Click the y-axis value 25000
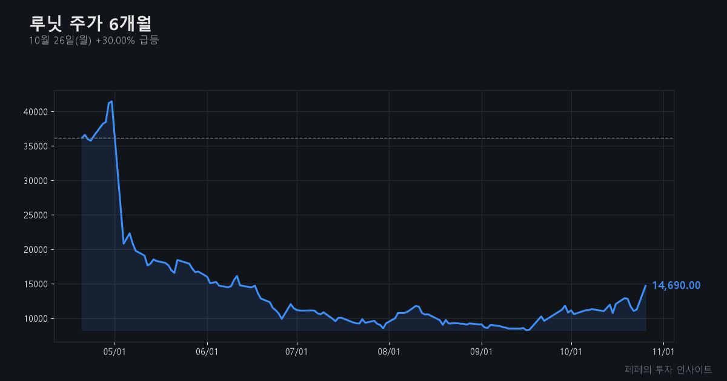727x381 pixels. pos(36,215)
